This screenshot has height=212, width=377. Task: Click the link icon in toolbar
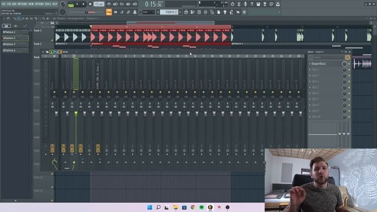click(x=128, y=12)
